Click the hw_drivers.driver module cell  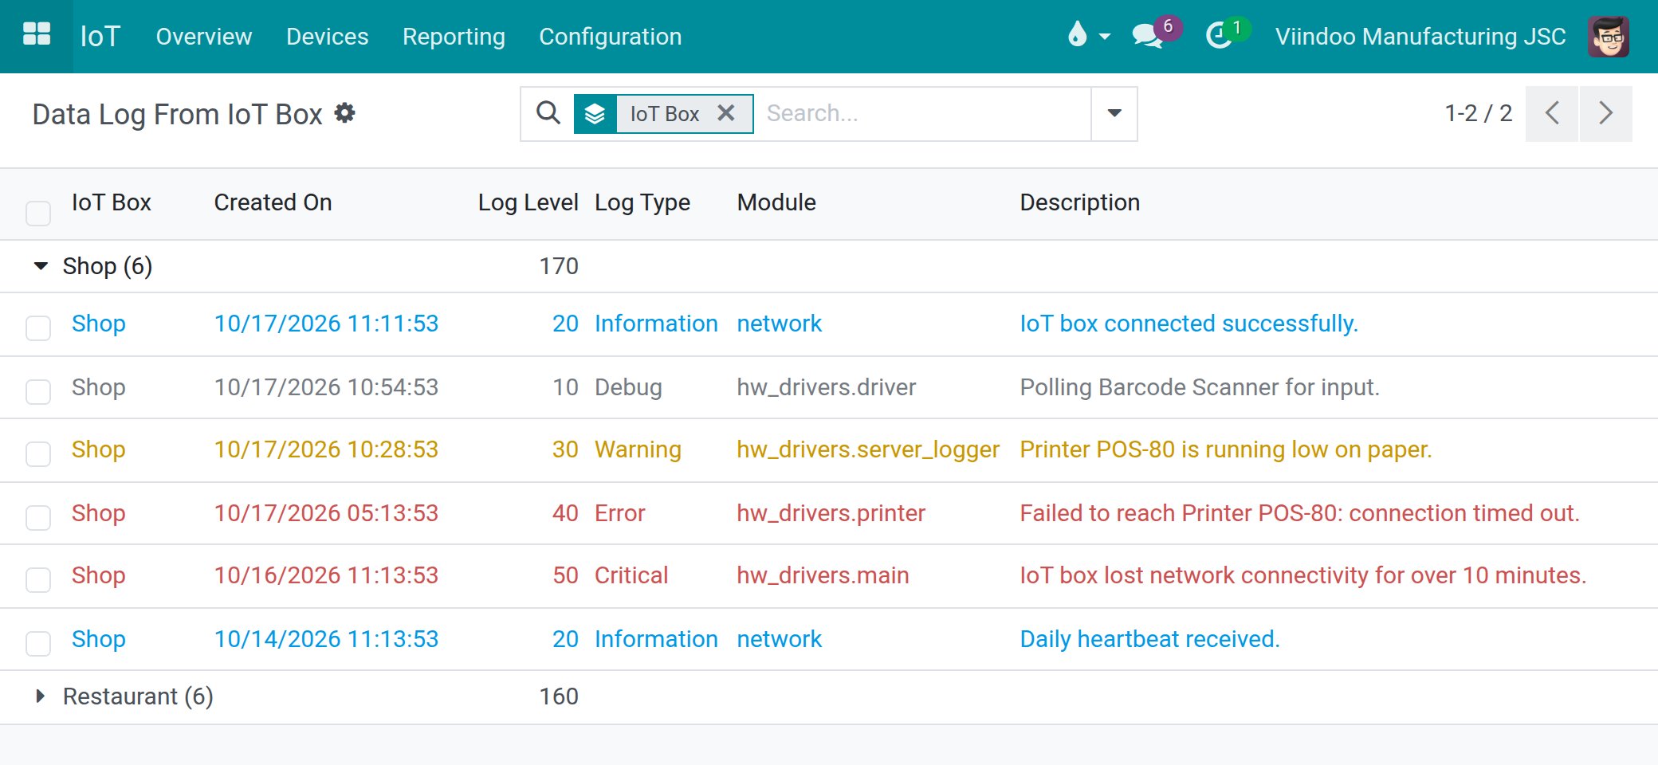click(x=826, y=387)
